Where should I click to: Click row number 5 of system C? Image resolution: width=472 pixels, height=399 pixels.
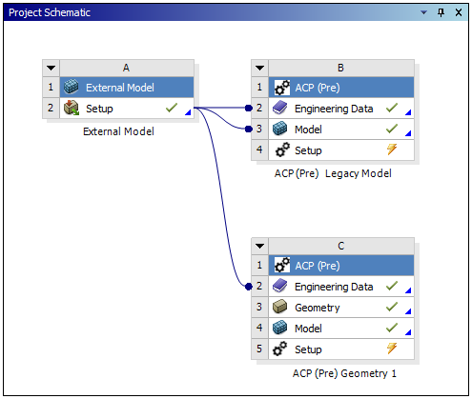[259, 349]
